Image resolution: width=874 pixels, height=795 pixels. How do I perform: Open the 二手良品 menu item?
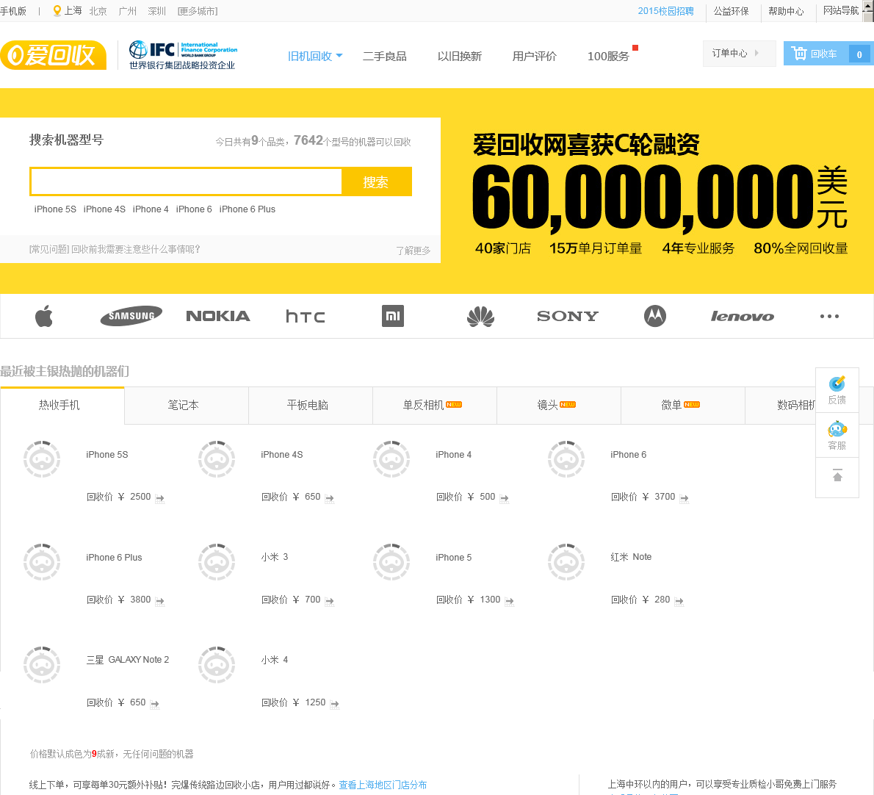tap(385, 56)
